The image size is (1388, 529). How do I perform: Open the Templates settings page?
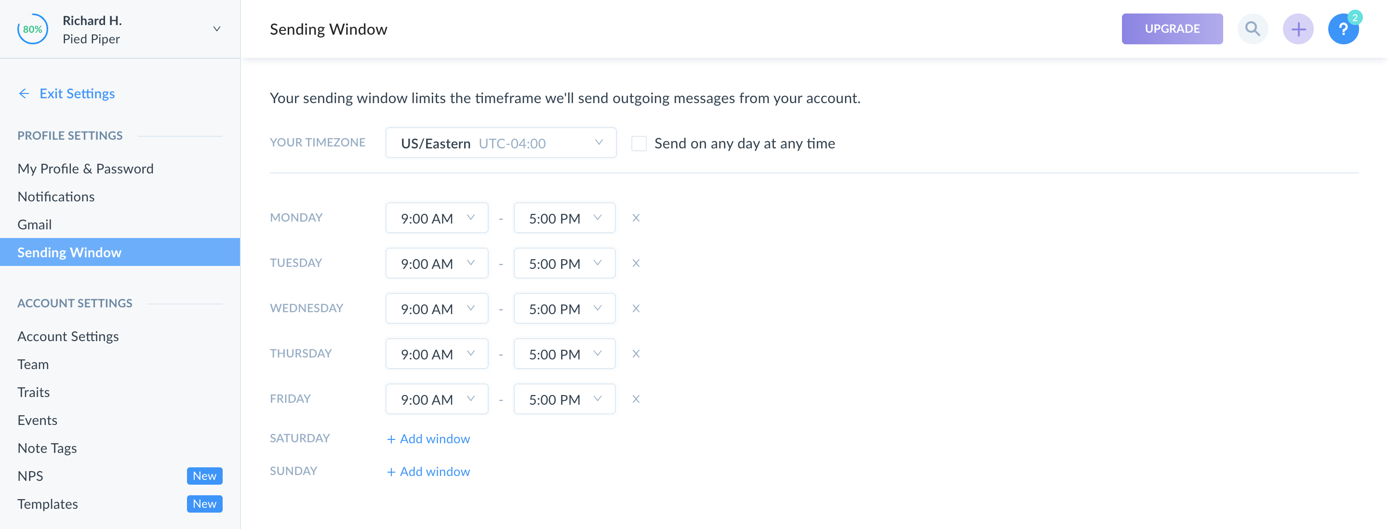point(47,503)
